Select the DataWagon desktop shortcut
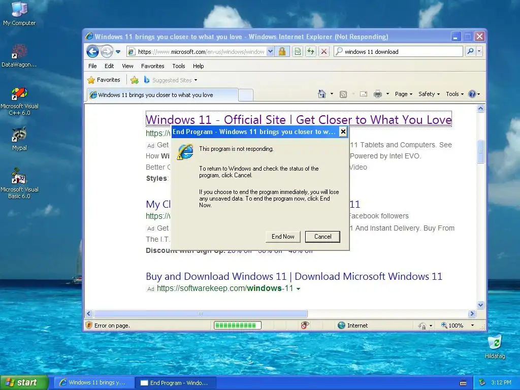This screenshot has height=390, width=520. (x=19, y=55)
